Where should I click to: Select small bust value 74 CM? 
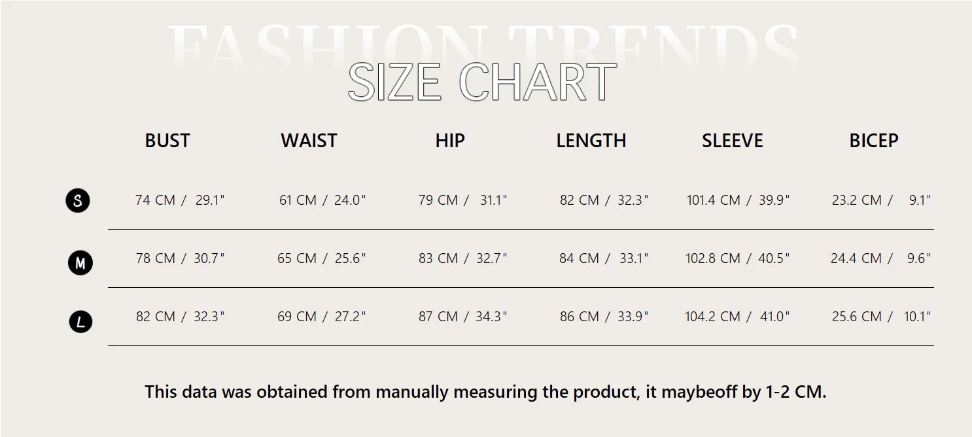click(156, 200)
